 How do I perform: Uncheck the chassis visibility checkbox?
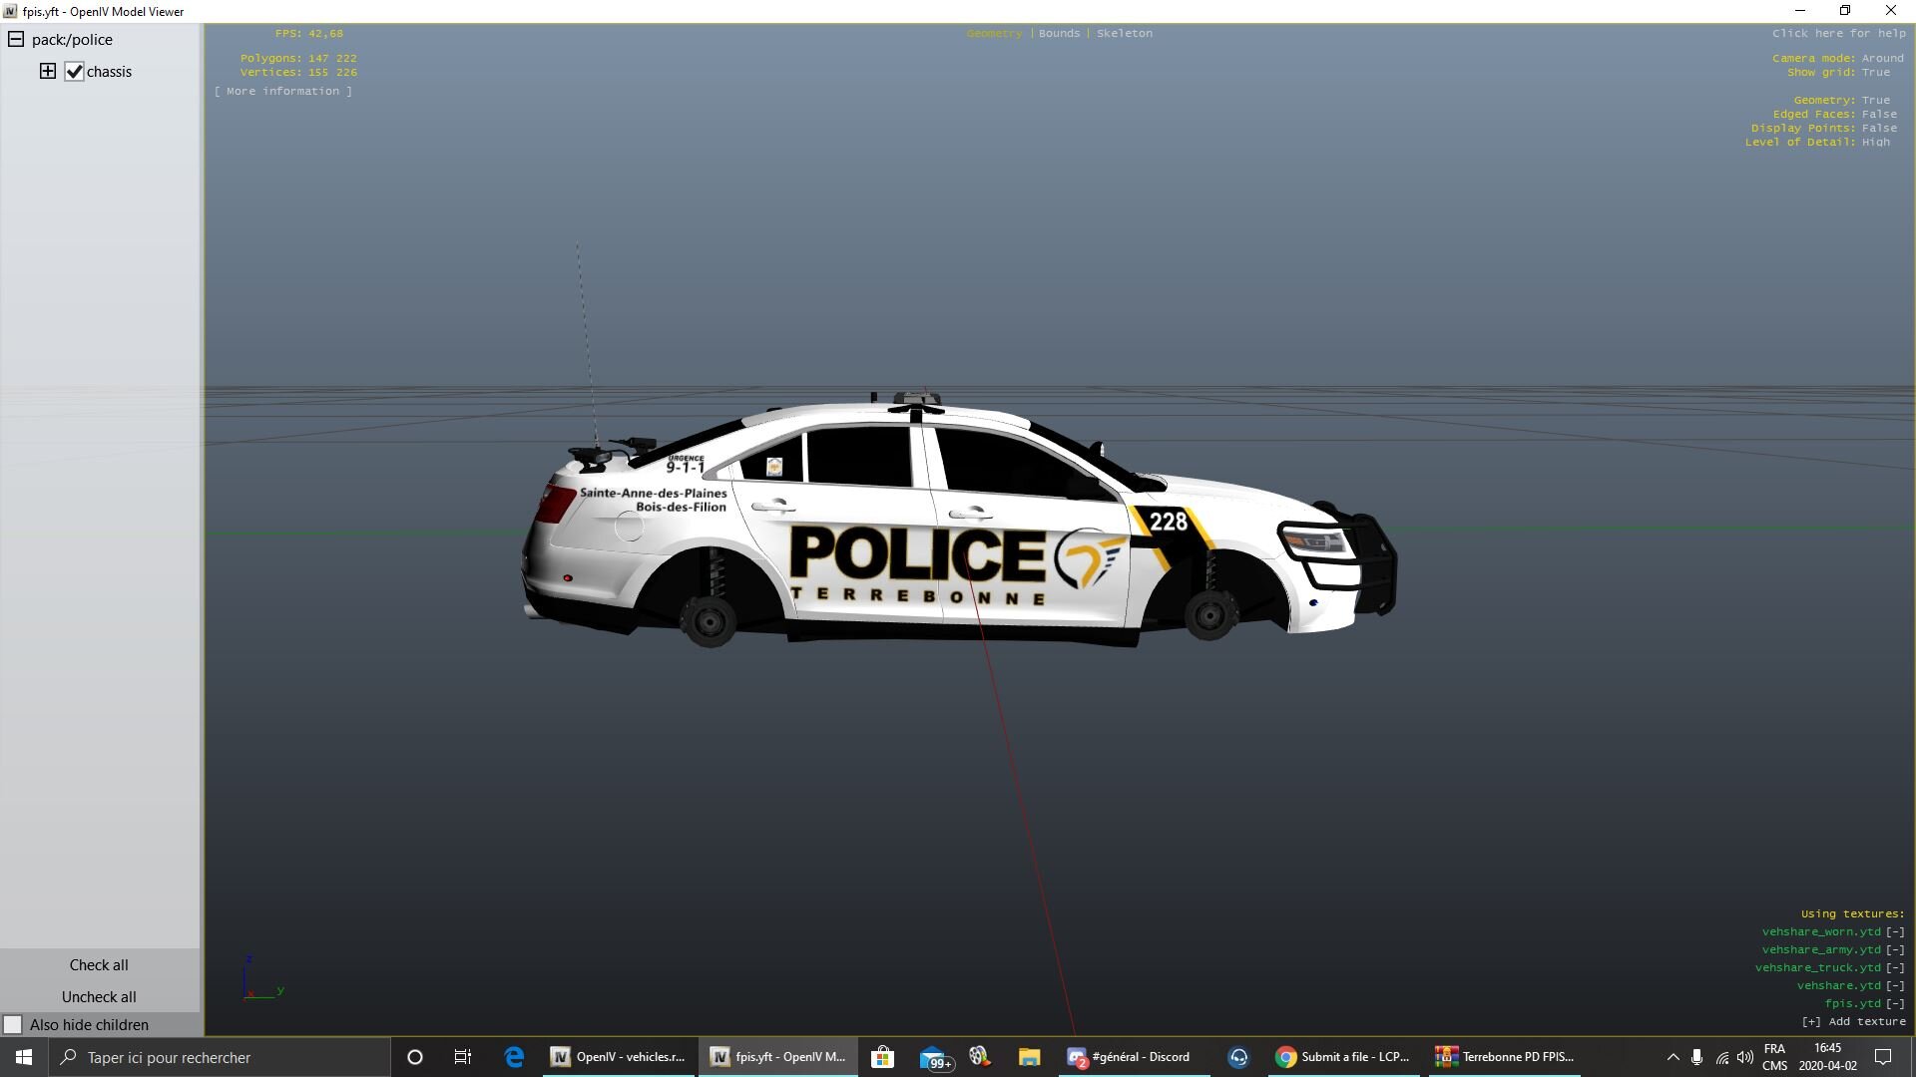click(74, 71)
